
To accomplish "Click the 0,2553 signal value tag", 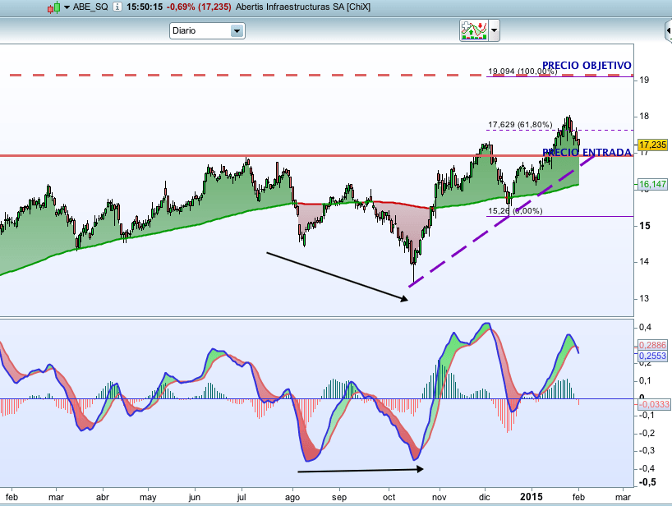I will (653, 356).
